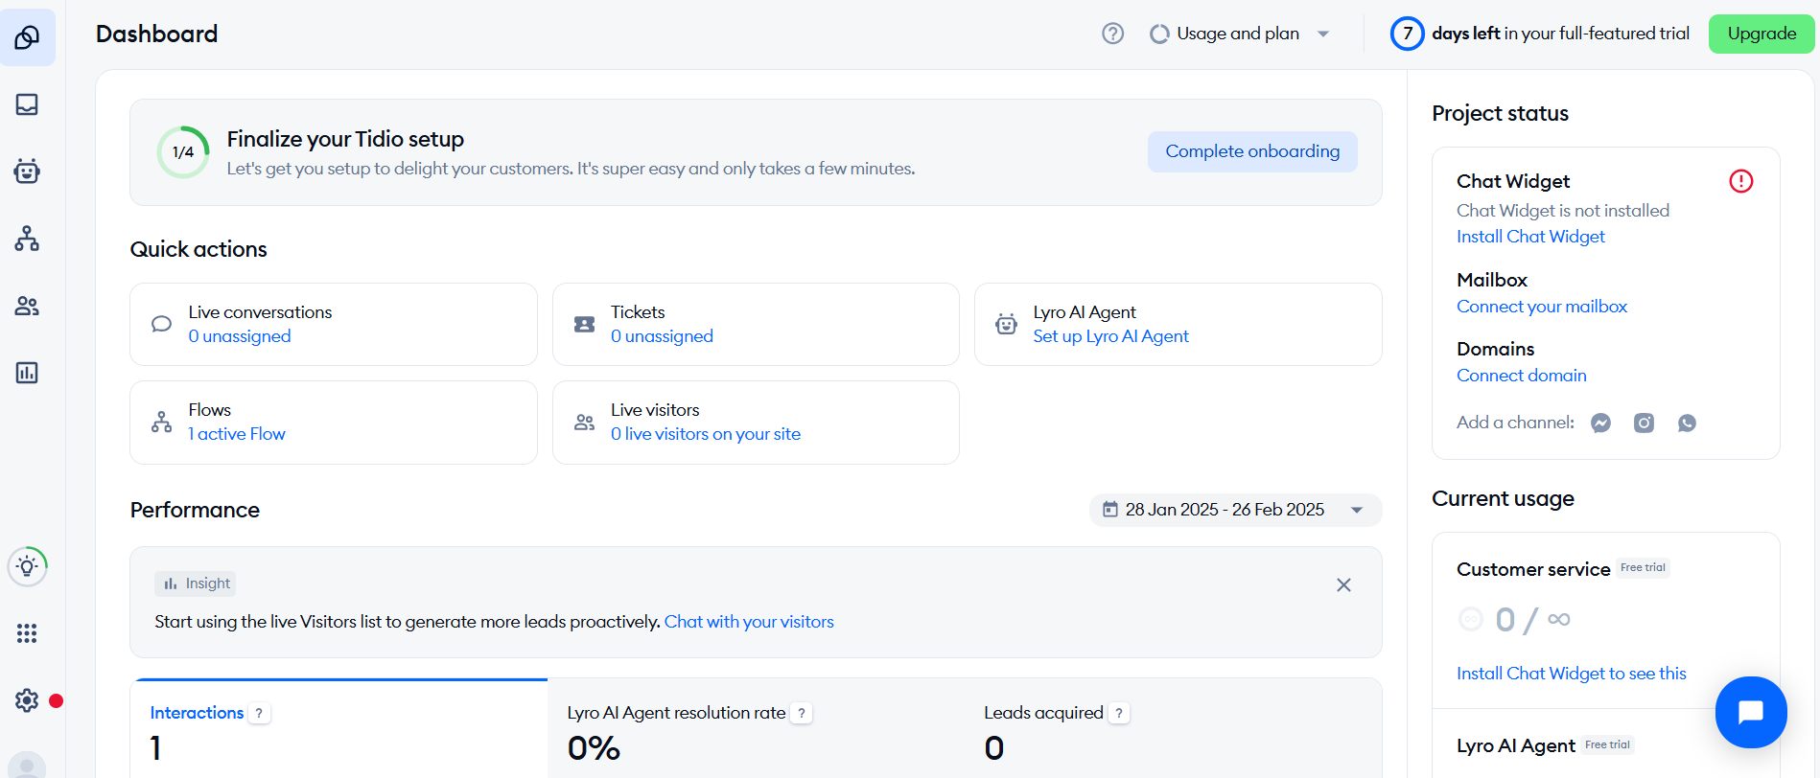Image resolution: width=1820 pixels, height=778 pixels.
Task: Click Connect domain link
Action: pyautogui.click(x=1522, y=376)
